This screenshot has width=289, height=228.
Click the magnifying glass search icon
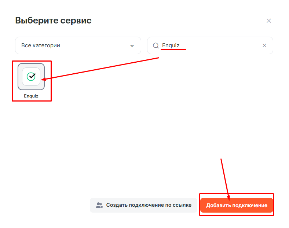click(x=156, y=45)
